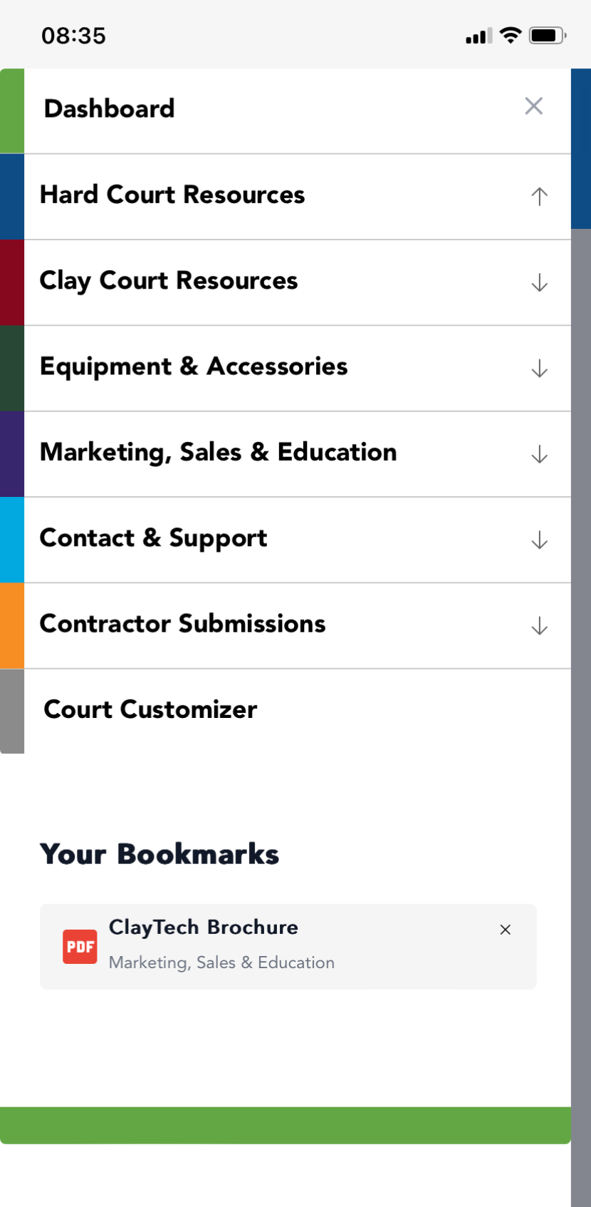Open Court Customizer menu item
The image size is (591, 1207).
pyautogui.click(x=150, y=709)
